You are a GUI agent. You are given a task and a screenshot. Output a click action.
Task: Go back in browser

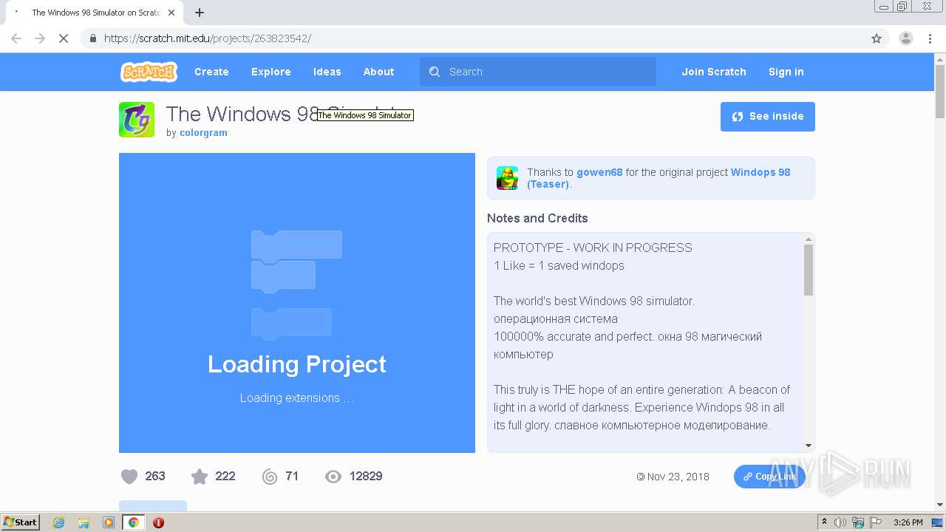point(16,38)
